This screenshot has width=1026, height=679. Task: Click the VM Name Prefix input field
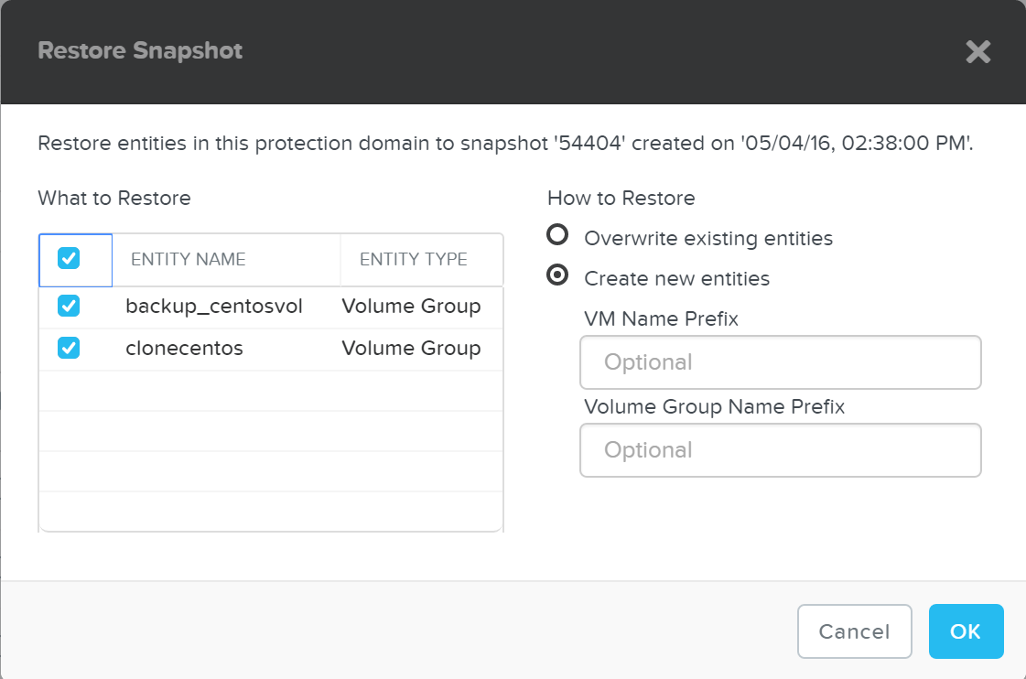pos(780,362)
